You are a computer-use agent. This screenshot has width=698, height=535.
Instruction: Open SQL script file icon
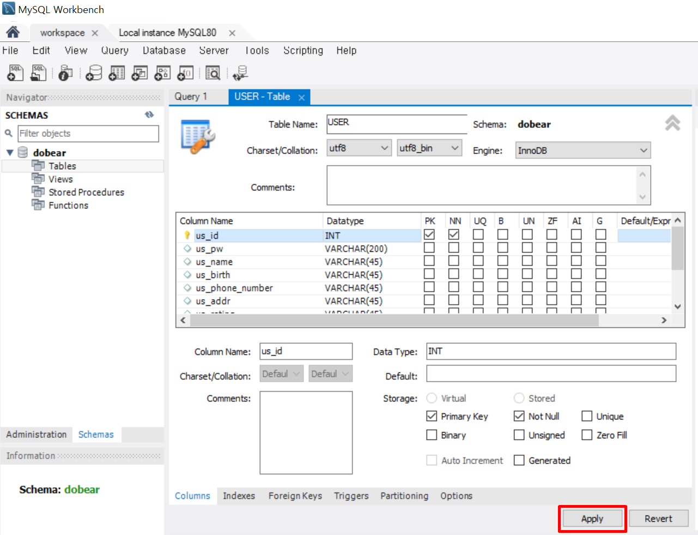click(38, 73)
